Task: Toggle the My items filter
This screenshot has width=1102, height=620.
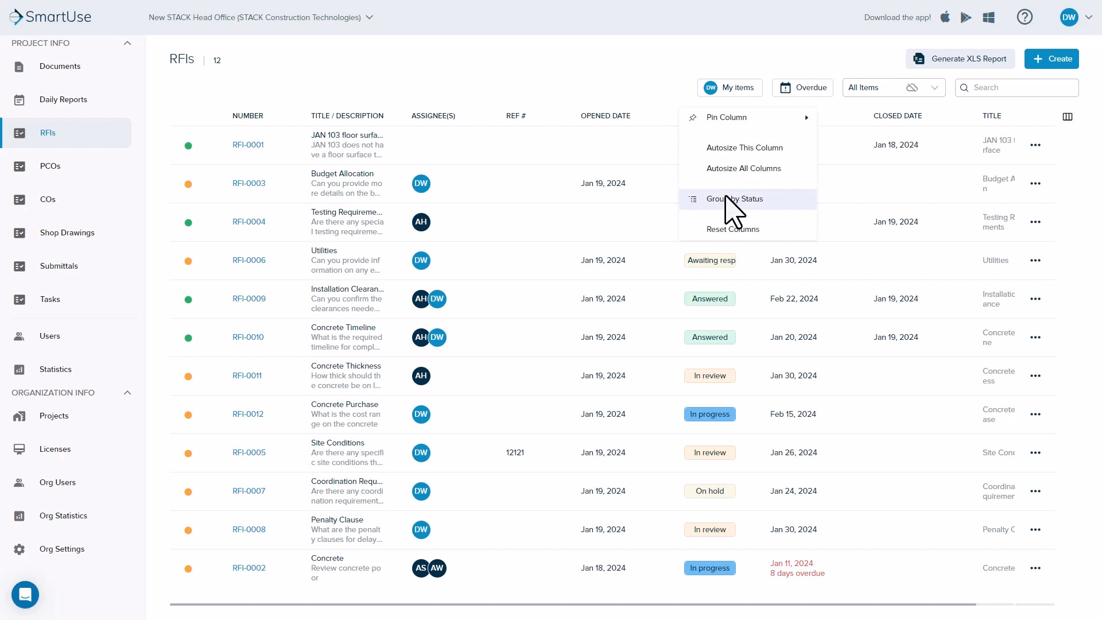Action: pos(730,87)
